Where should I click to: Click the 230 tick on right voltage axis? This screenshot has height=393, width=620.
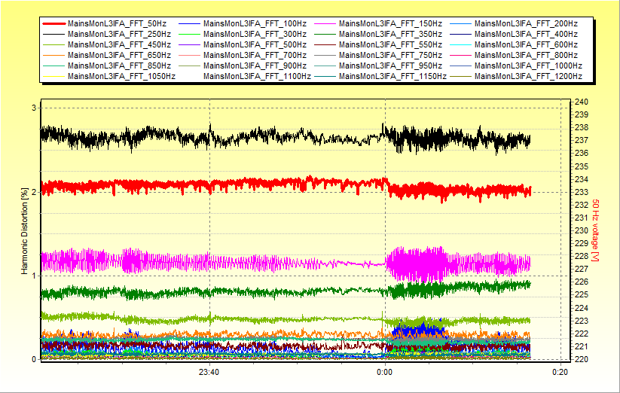pyautogui.click(x=582, y=230)
